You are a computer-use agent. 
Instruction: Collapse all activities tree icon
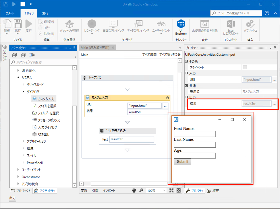pos(23,55)
